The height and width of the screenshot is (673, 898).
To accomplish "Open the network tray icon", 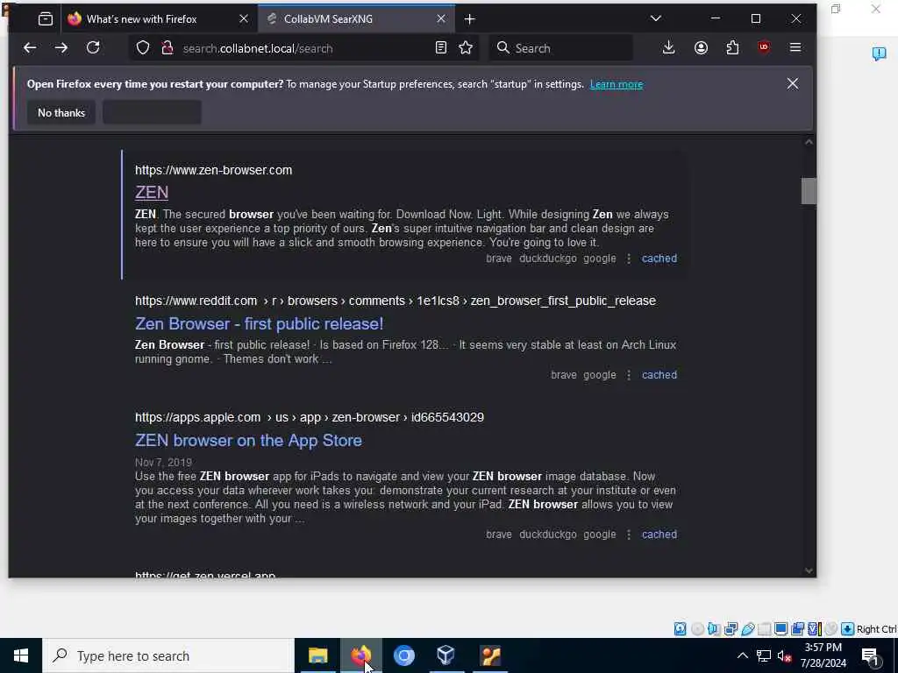I will pos(764,655).
